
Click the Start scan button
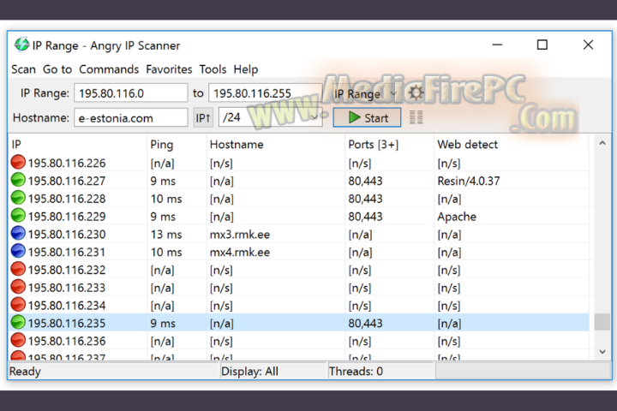point(367,117)
